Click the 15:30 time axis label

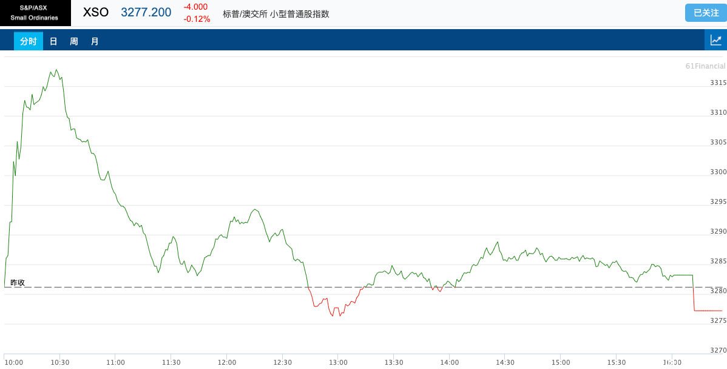(x=616, y=362)
